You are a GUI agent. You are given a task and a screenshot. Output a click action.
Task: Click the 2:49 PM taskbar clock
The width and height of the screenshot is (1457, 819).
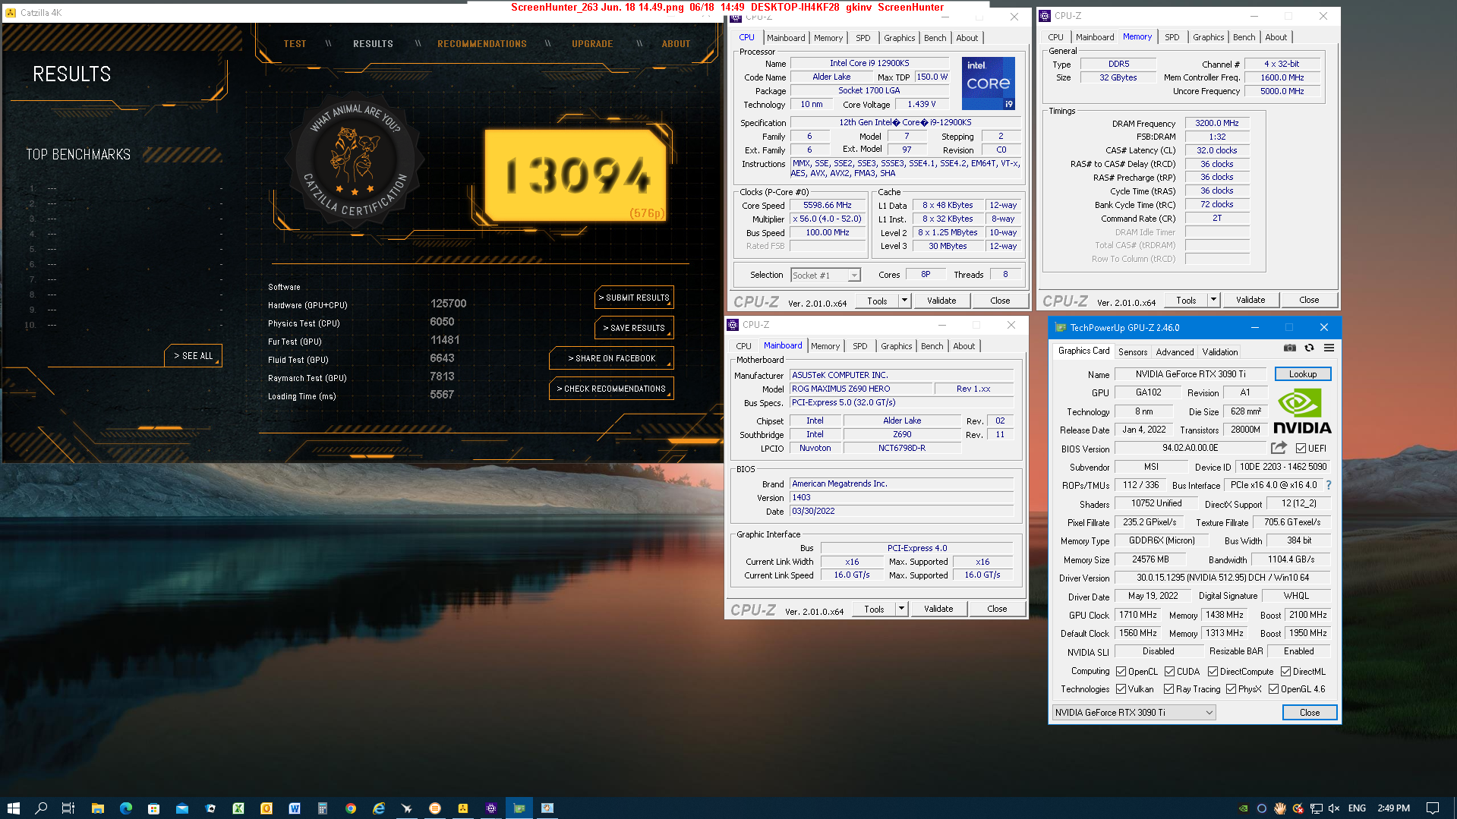click(x=1393, y=808)
